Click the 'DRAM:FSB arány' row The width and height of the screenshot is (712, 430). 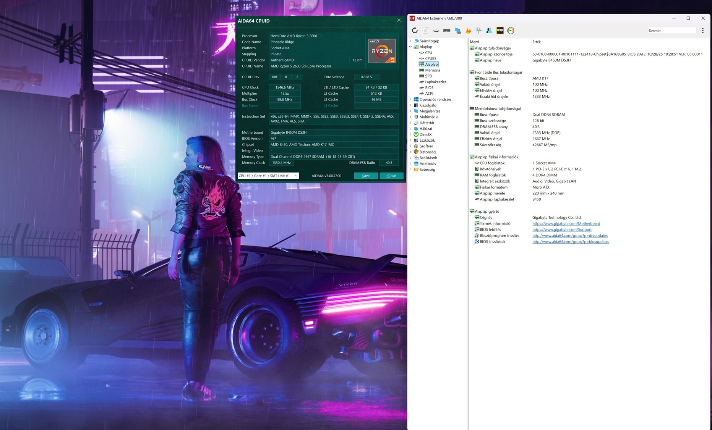coord(589,127)
